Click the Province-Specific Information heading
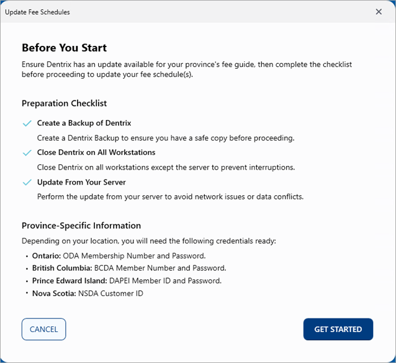The image size is (396, 363). [x=81, y=225]
